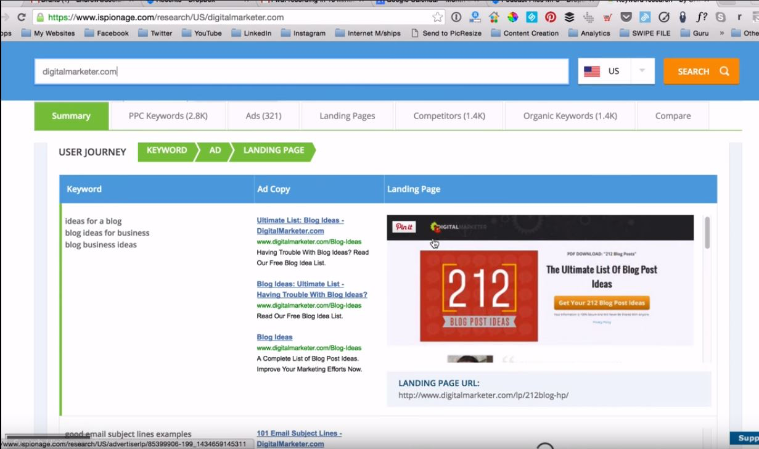Open the Skype extension icon

[721, 17]
